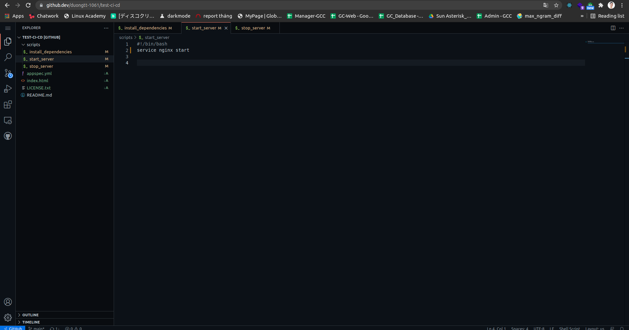Open the Remote Explorer view
The image size is (629, 330).
point(8,120)
